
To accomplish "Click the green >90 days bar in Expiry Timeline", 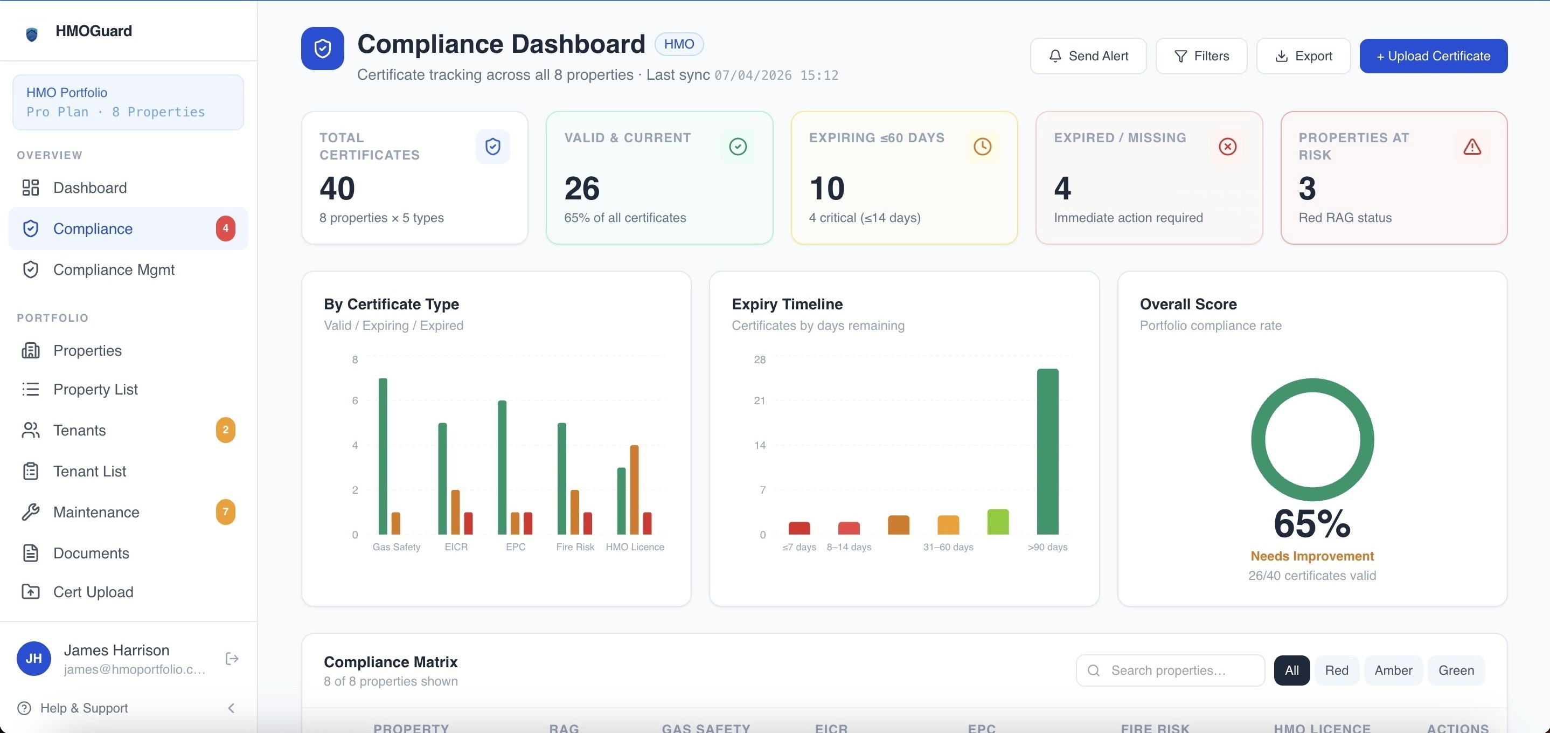I will click(x=1047, y=451).
